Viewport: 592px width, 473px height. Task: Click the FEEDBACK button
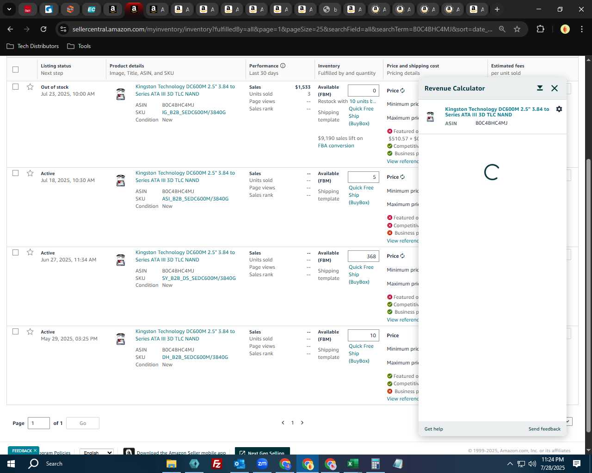(x=24, y=451)
